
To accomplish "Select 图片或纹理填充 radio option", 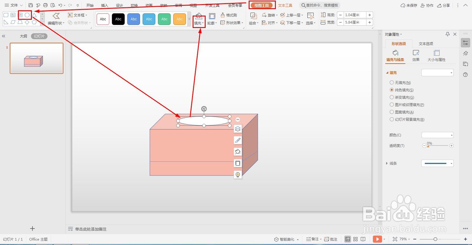I will point(392,105).
